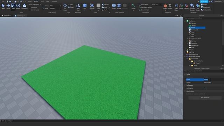
Task: Toggle the Join Surfaces checkbox
Action: (30, 10)
